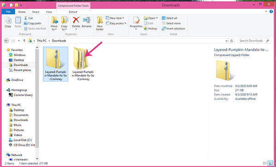Click the History icon

coord(146,29)
